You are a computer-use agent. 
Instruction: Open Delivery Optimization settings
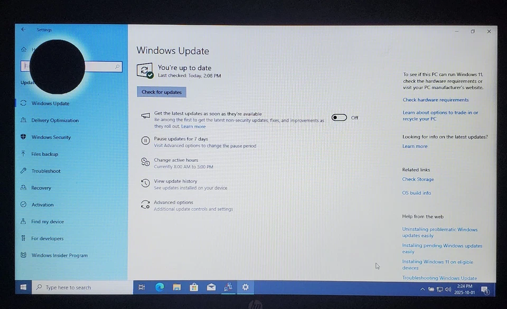[55, 120]
